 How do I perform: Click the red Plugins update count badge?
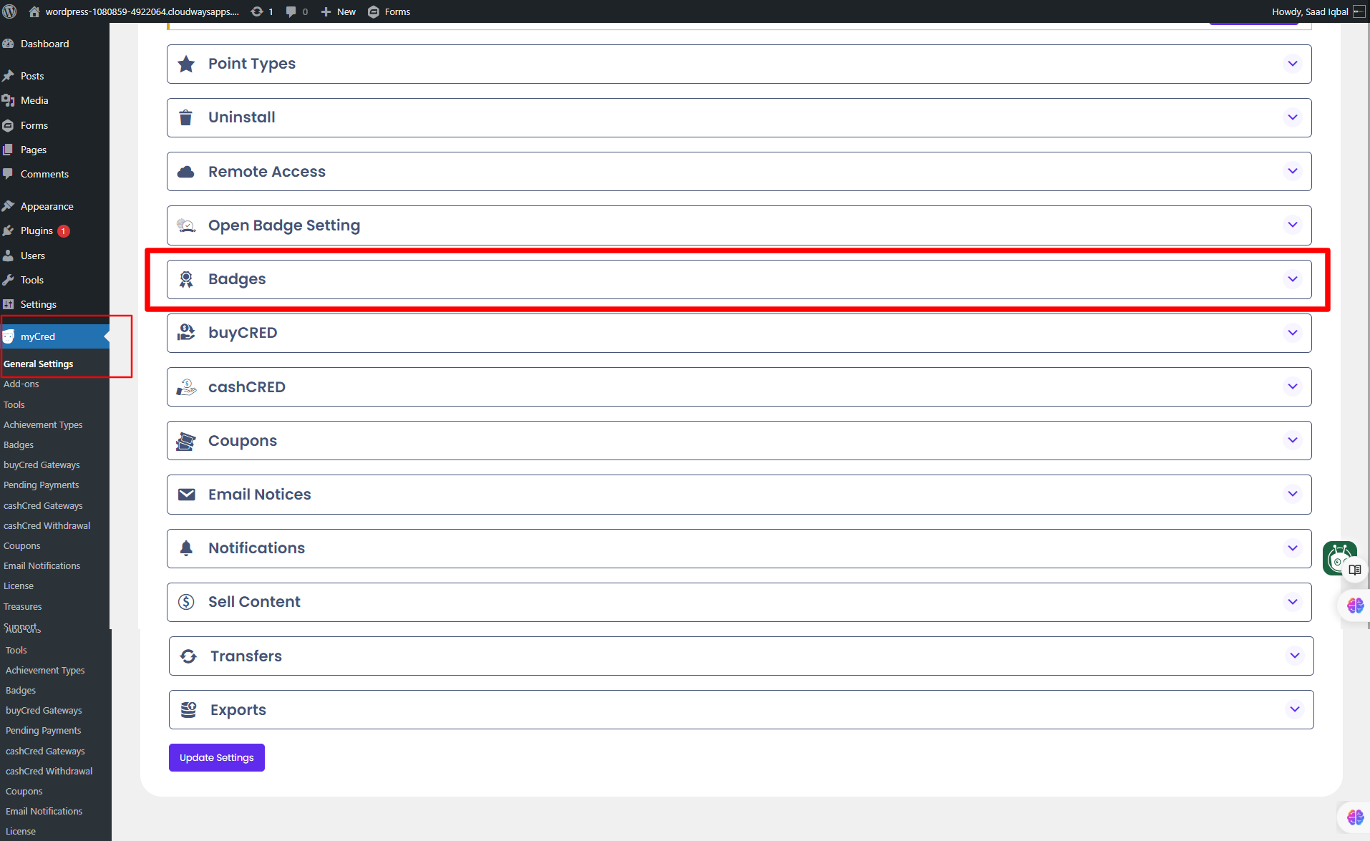[x=64, y=231]
